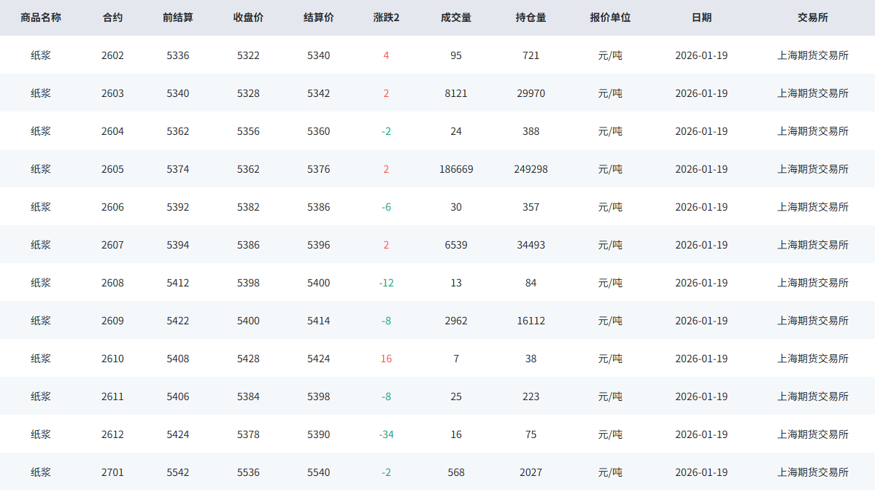Select the -12 change value for contract 2608

[x=386, y=283]
